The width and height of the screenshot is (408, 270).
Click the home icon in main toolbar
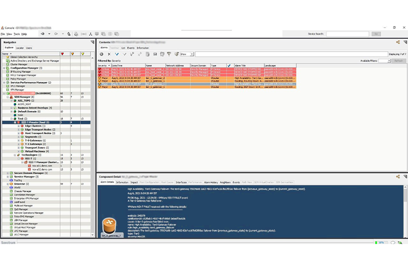[x=69, y=34]
